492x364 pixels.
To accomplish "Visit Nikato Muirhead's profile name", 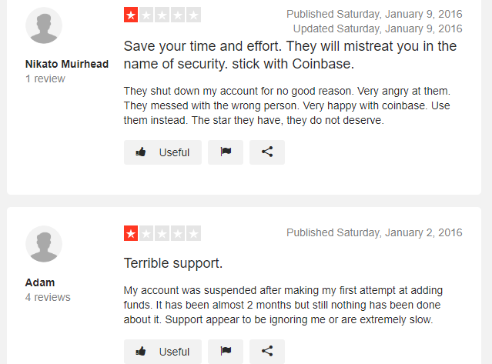I will coord(67,64).
